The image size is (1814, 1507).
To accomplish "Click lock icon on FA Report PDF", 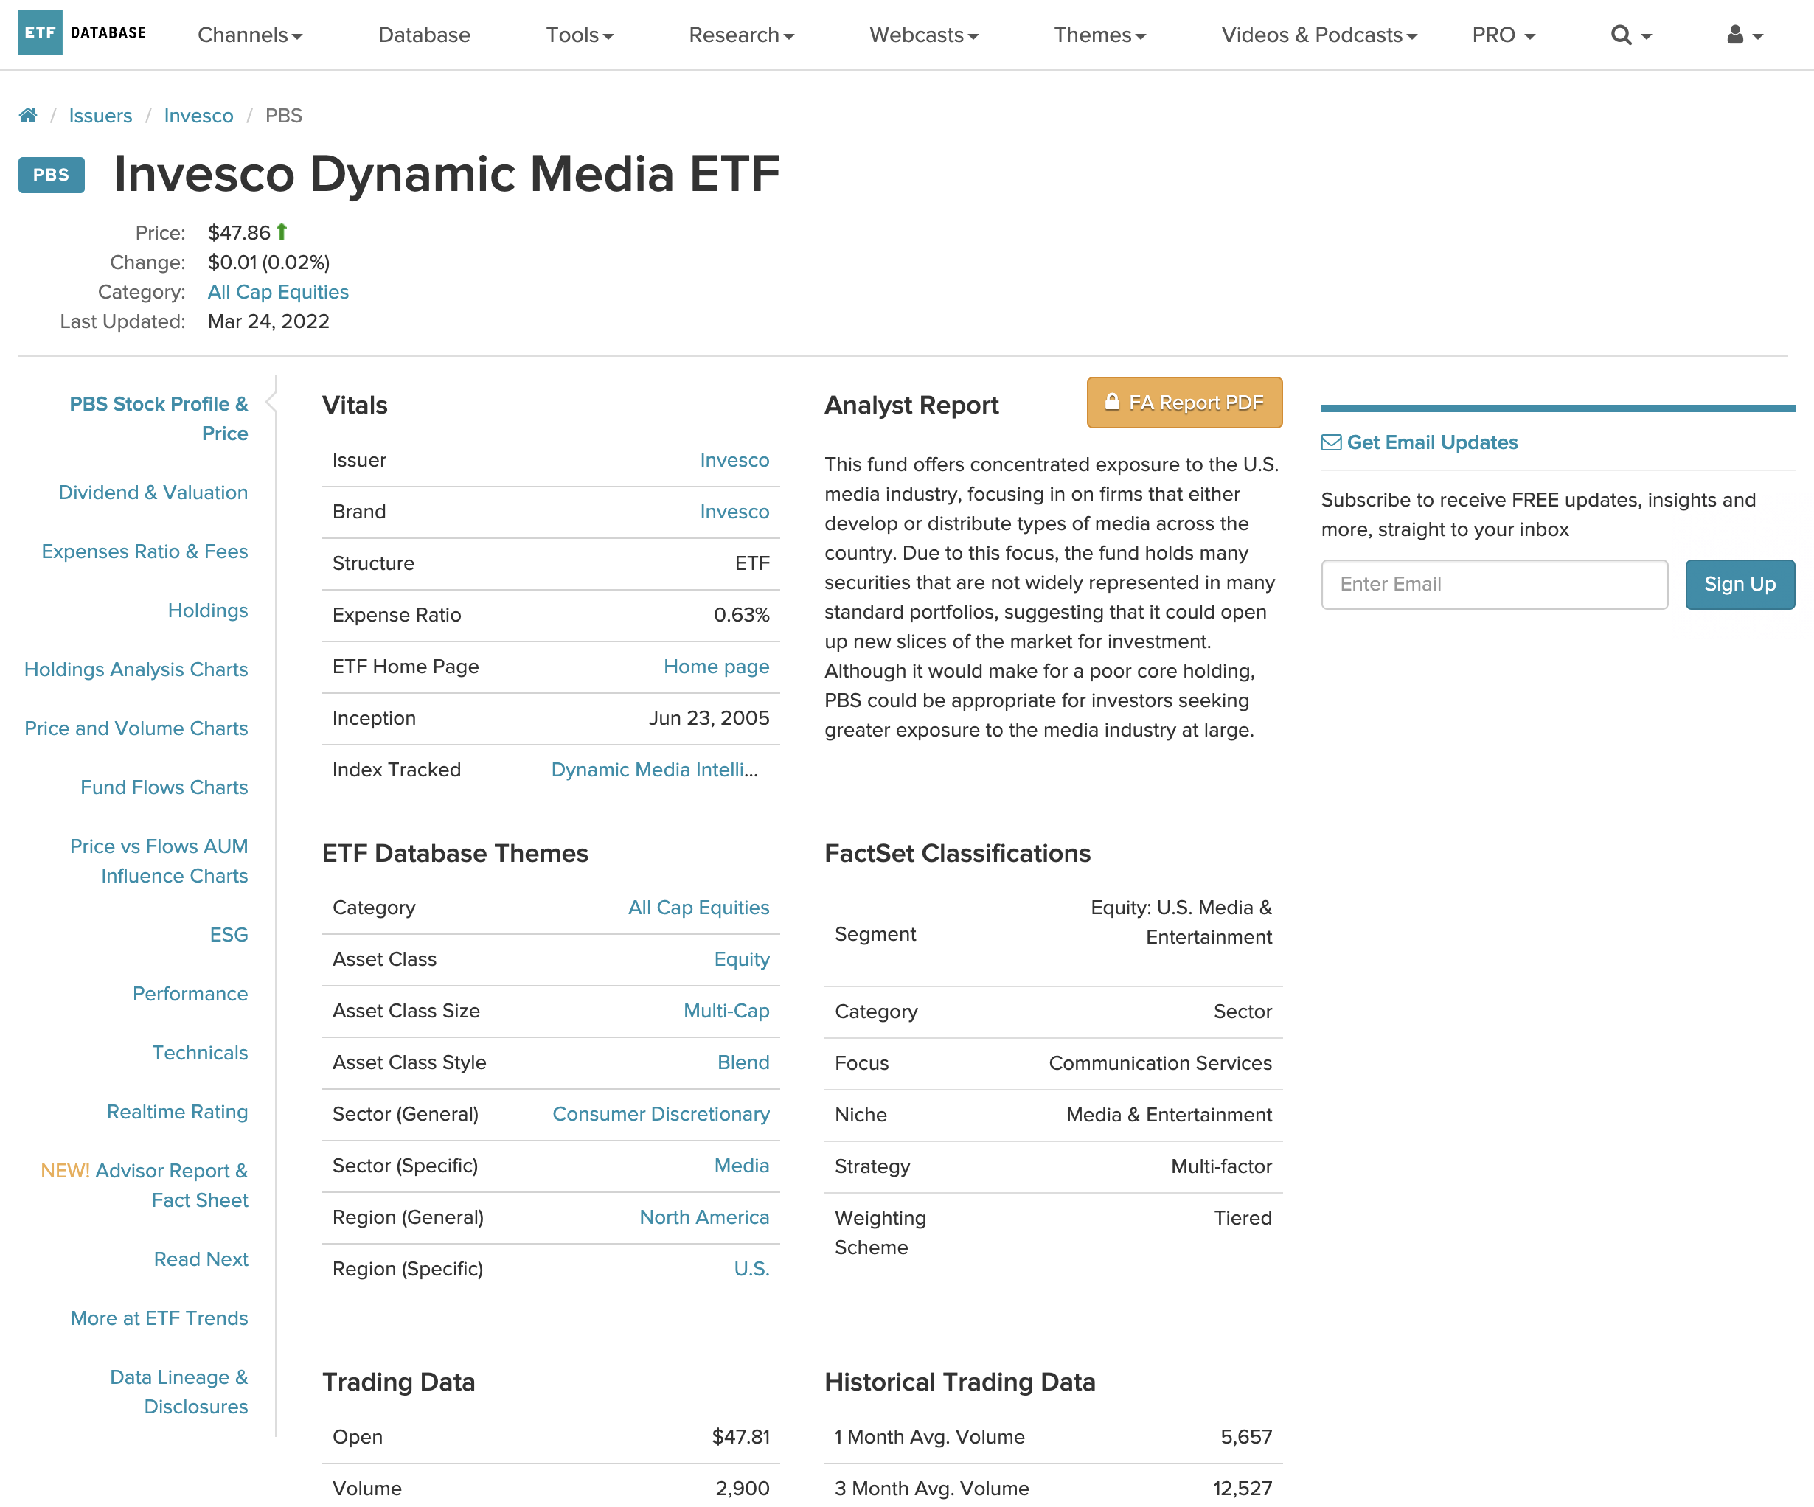I will point(1112,402).
